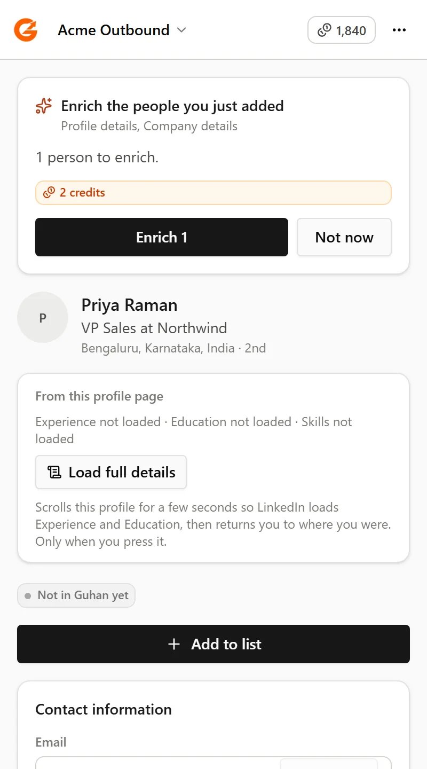This screenshot has width=427, height=769.
Task: Open the Acme Outbound workspace switcher
Action: tap(122, 30)
